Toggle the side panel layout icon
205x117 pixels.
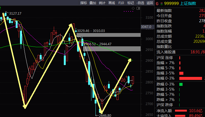138,8
